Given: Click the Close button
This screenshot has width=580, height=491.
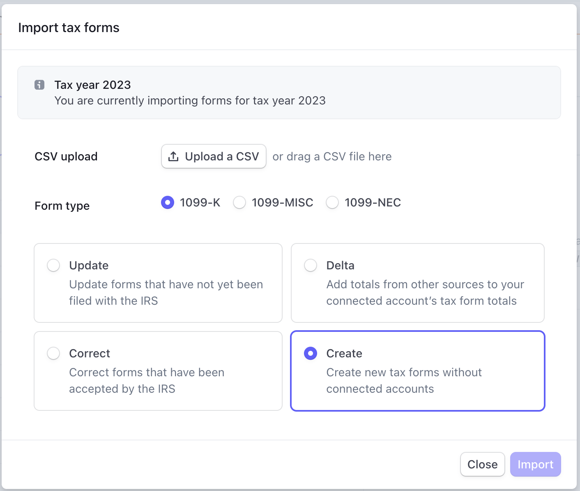Looking at the screenshot, I should 483,464.
